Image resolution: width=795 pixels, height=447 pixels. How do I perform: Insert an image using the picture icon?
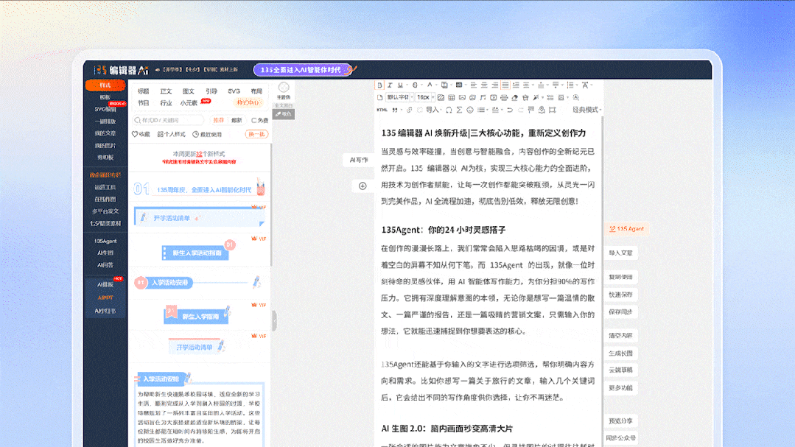click(462, 97)
